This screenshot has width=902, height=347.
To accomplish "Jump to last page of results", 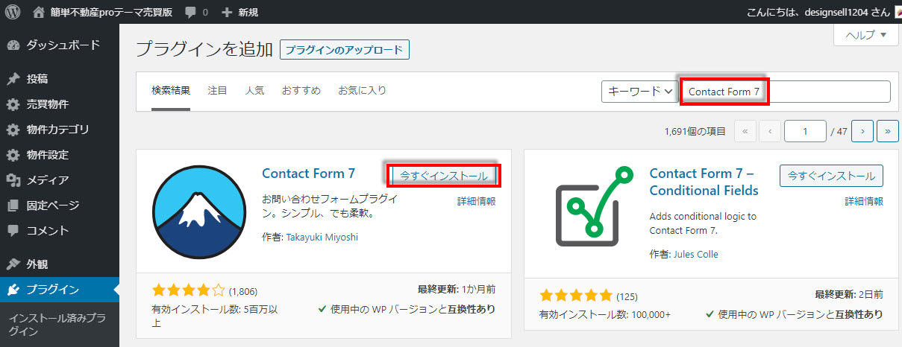I will click(887, 131).
